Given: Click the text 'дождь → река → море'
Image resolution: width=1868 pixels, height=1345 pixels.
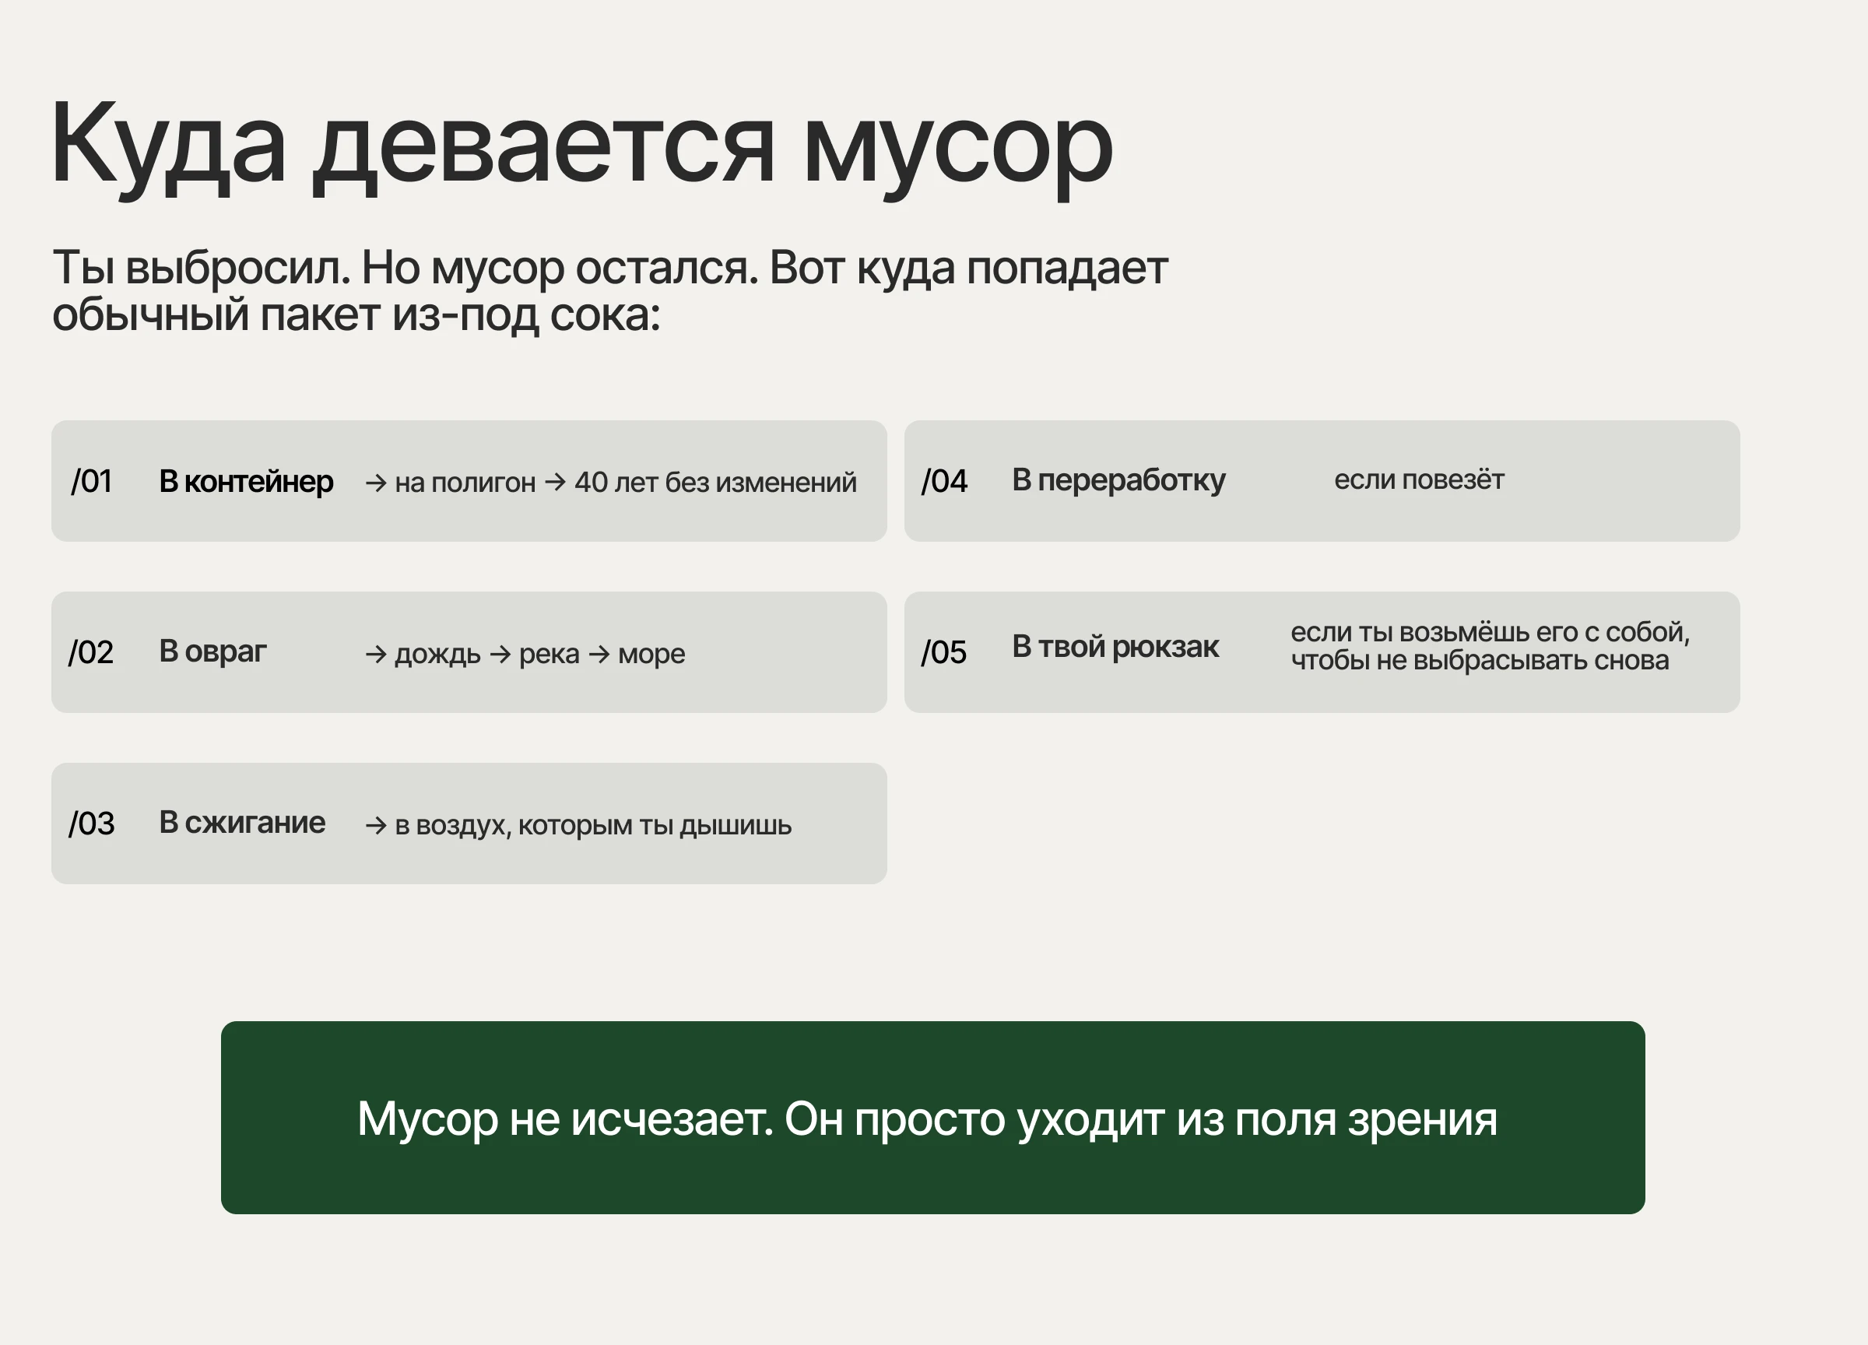Looking at the screenshot, I should pyautogui.click(x=539, y=653).
